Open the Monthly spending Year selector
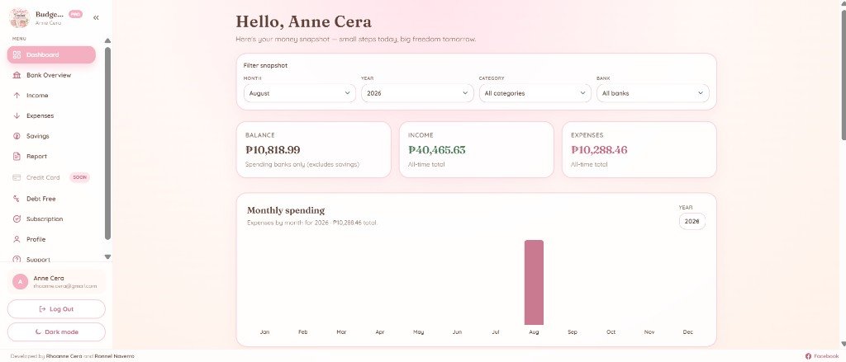846x362 pixels. [692, 221]
